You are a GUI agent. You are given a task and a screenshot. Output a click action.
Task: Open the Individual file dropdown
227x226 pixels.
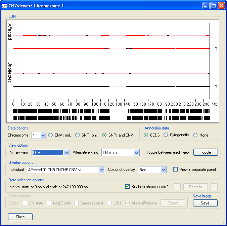coord(102,169)
